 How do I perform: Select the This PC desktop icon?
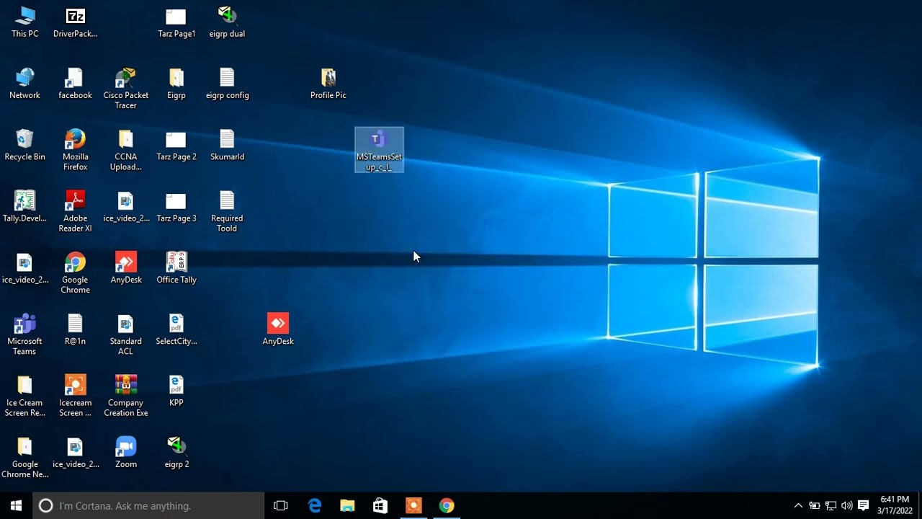[x=24, y=22]
